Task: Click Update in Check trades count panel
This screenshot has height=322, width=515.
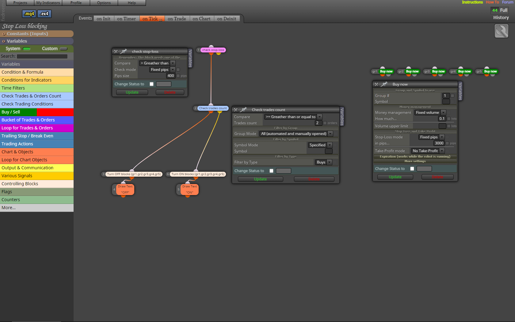Action: [260, 179]
